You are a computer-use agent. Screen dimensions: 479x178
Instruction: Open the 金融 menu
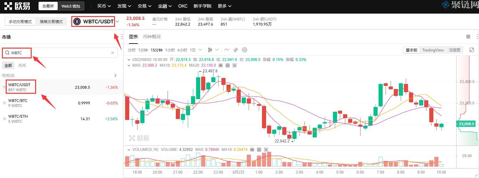[165, 6]
